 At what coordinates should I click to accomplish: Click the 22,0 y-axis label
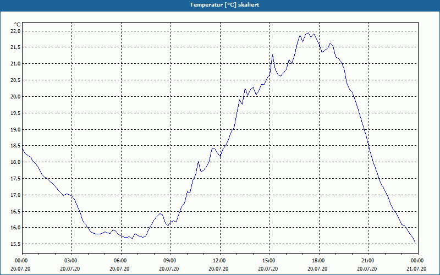click(x=15, y=31)
